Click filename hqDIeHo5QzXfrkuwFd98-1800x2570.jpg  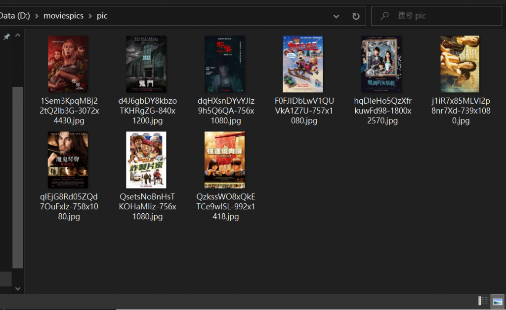(383, 111)
